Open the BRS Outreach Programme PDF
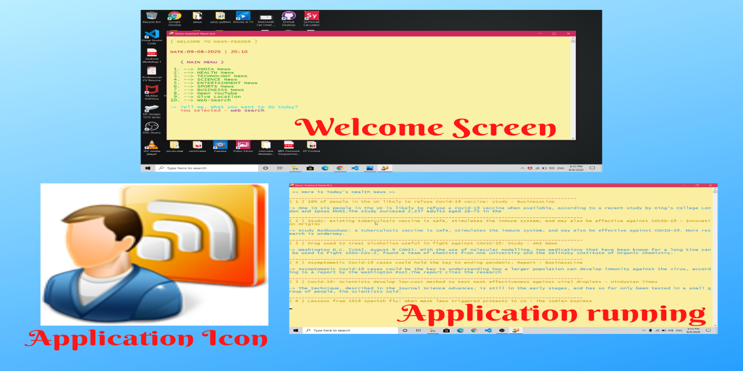Image resolution: width=743 pixels, height=371 pixels. pos(288,148)
